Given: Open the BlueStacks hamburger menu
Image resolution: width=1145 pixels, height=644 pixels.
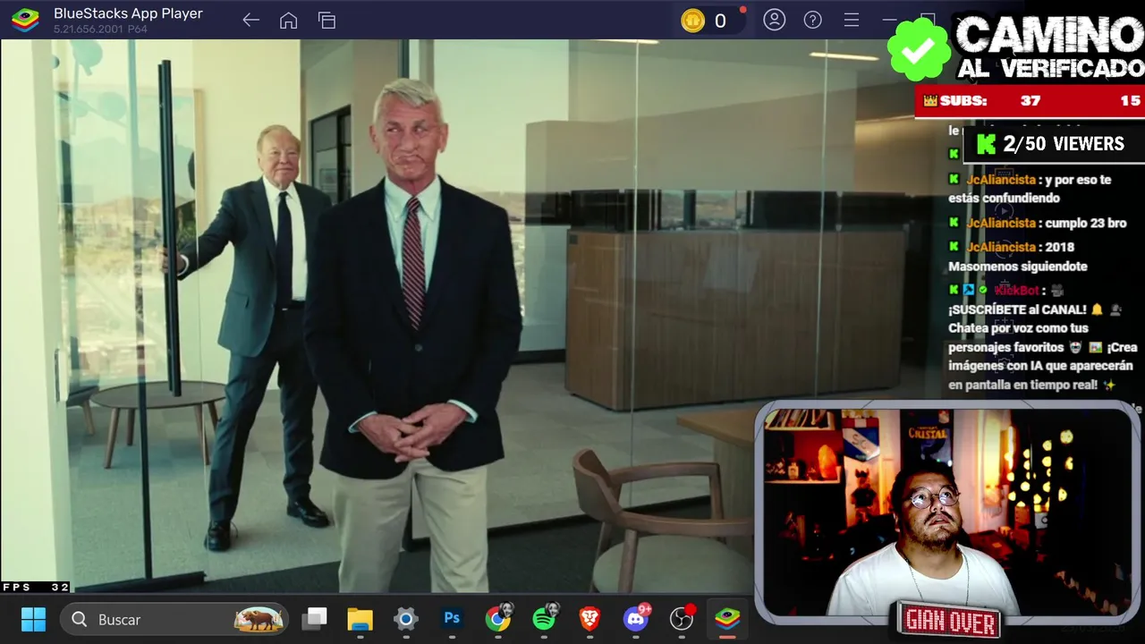Looking at the screenshot, I should pos(851,20).
